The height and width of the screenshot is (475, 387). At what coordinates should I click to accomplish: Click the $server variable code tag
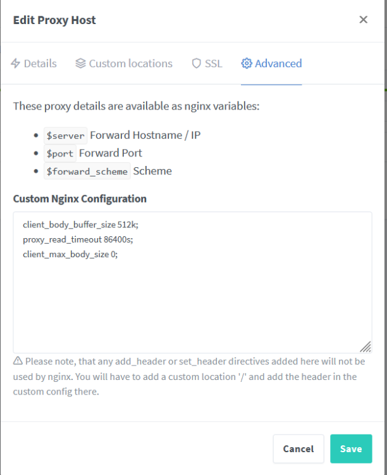point(66,136)
